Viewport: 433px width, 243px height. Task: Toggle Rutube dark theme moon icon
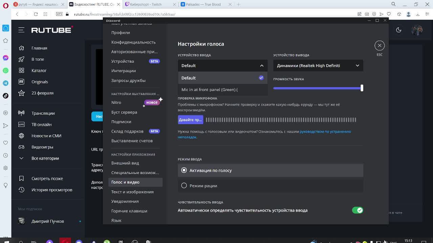click(398, 30)
